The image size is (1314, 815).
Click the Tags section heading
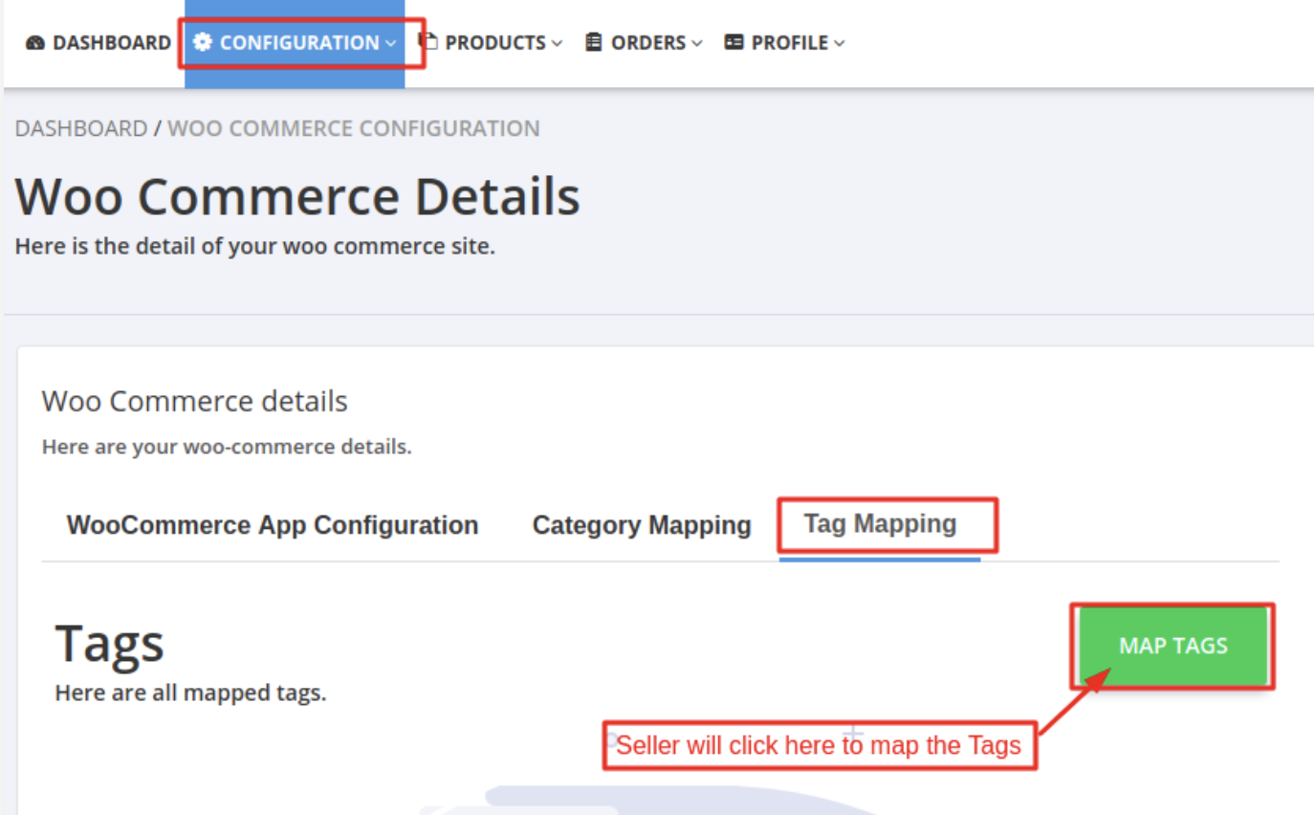[110, 644]
